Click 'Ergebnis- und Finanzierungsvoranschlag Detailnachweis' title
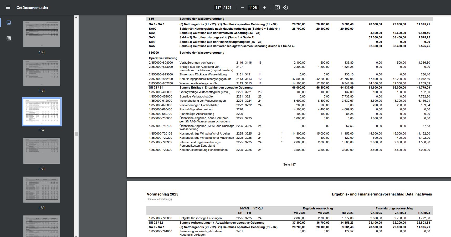Viewport: 451px width, 237px height. coord(382,194)
